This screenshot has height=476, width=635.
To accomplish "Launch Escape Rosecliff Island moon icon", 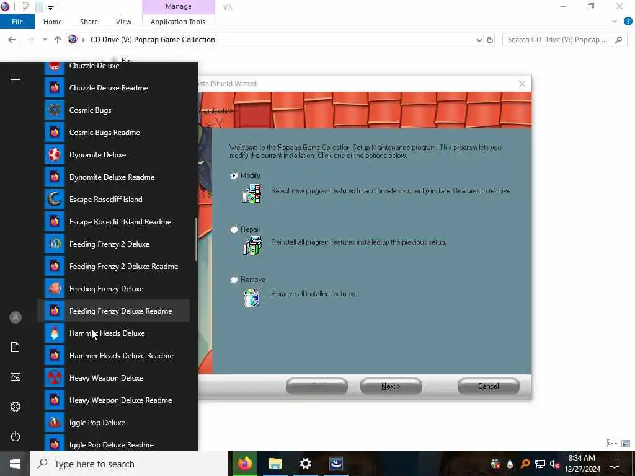I will (55, 199).
